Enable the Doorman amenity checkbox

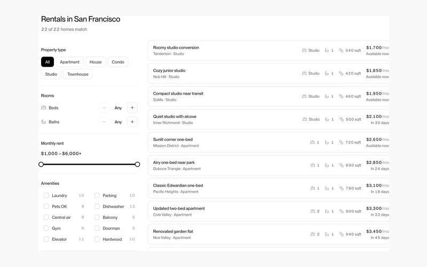click(97, 228)
